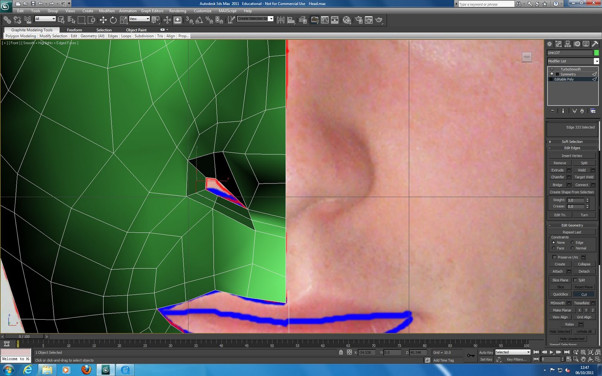The height and width of the screenshot is (376, 602).
Task: Collapse the Edit Edges rollout
Action: (572, 148)
